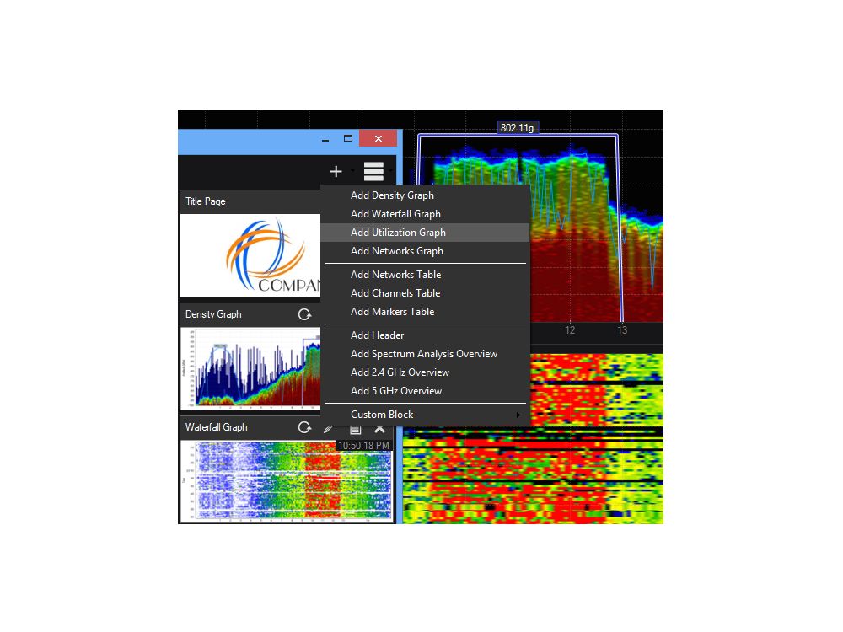Maximize the report builder window

[x=348, y=139]
